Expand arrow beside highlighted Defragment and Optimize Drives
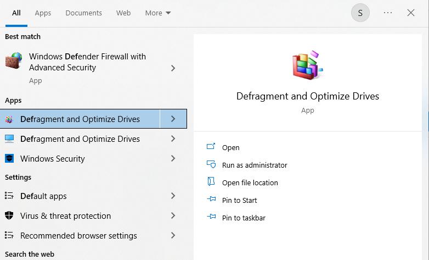The height and width of the screenshot is (260, 429). click(173, 119)
